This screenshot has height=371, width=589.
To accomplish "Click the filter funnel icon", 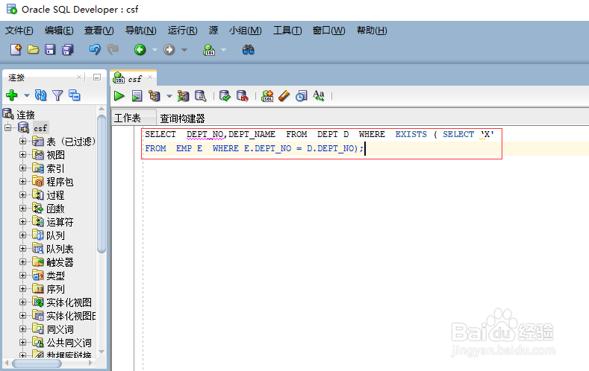I will 57,95.
